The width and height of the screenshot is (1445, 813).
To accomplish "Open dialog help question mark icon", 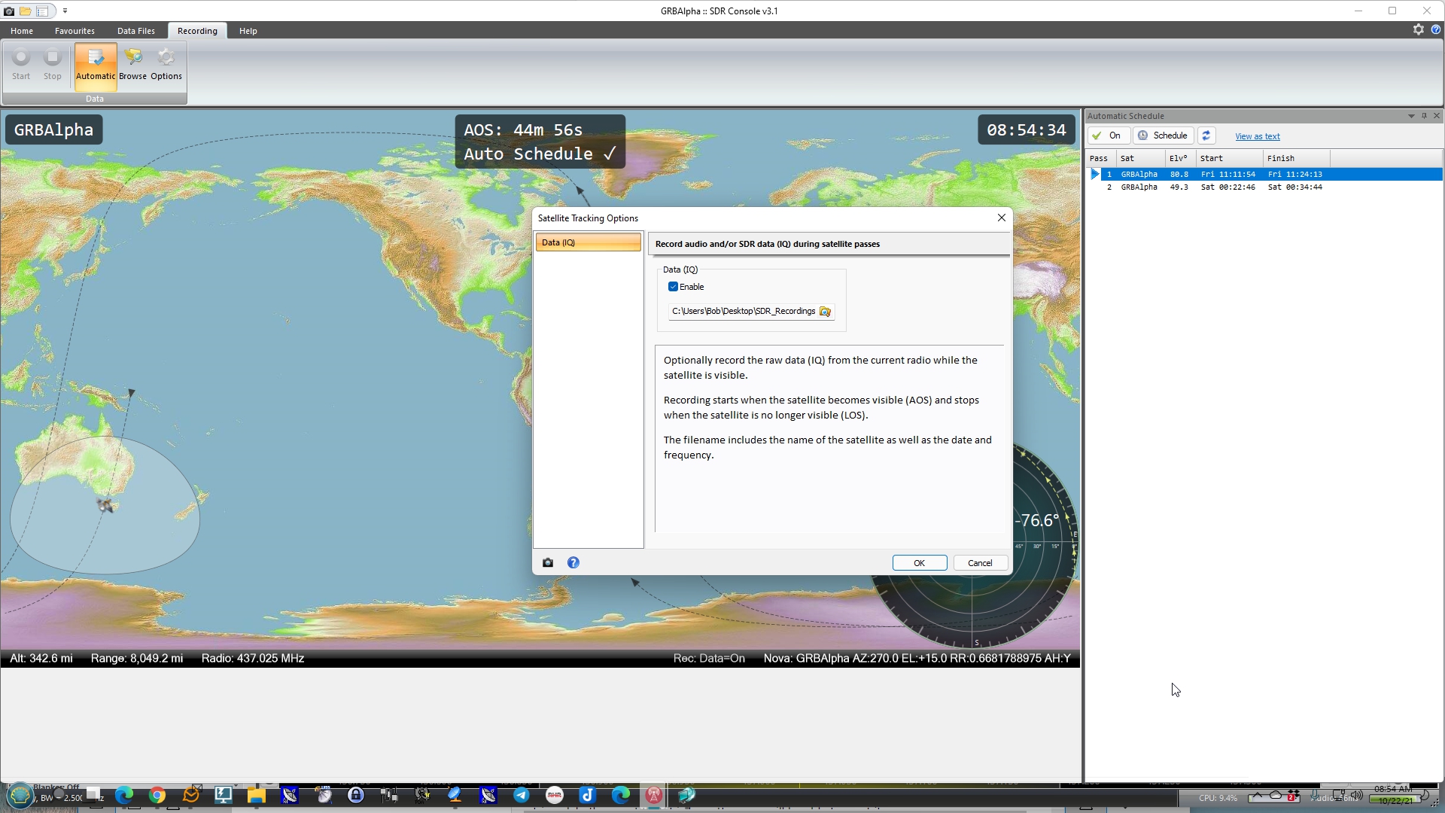I will (x=573, y=563).
